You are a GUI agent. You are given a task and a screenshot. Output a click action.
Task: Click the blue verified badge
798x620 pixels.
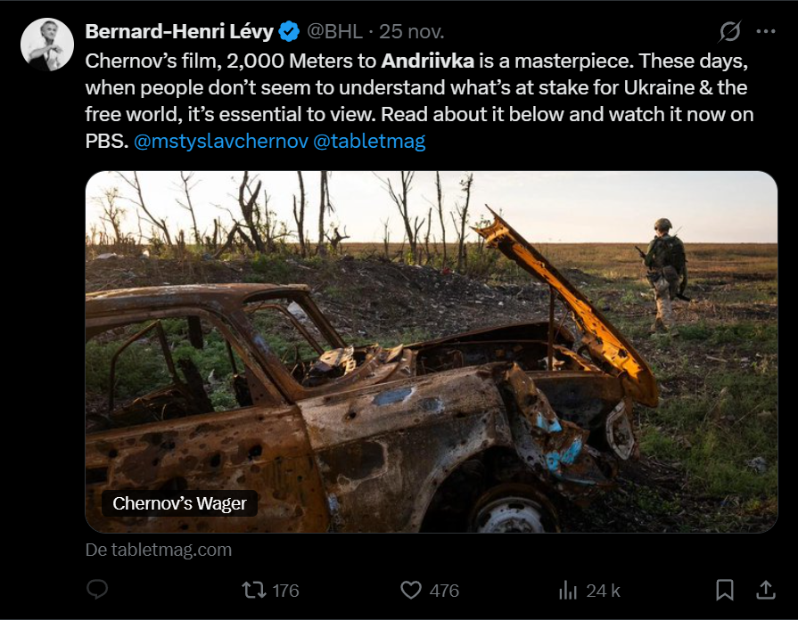(289, 32)
